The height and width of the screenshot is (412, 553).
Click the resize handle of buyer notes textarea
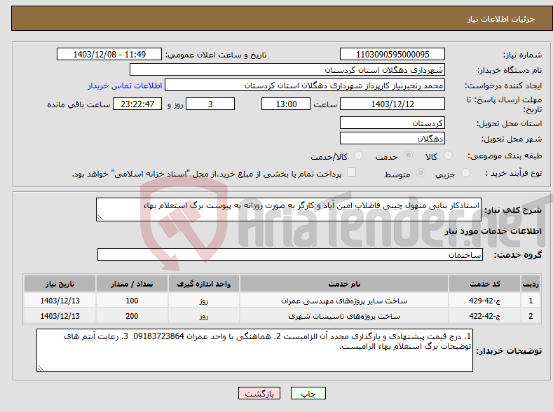pos(41,368)
